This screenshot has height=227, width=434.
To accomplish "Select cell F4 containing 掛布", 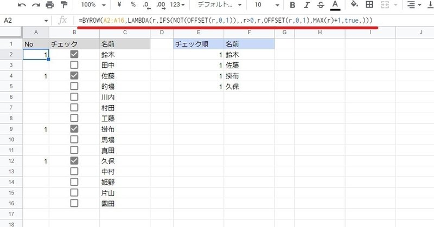I will pyautogui.click(x=249, y=76).
